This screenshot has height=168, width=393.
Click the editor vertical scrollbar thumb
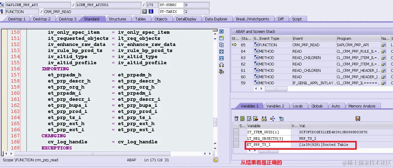[215, 122]
